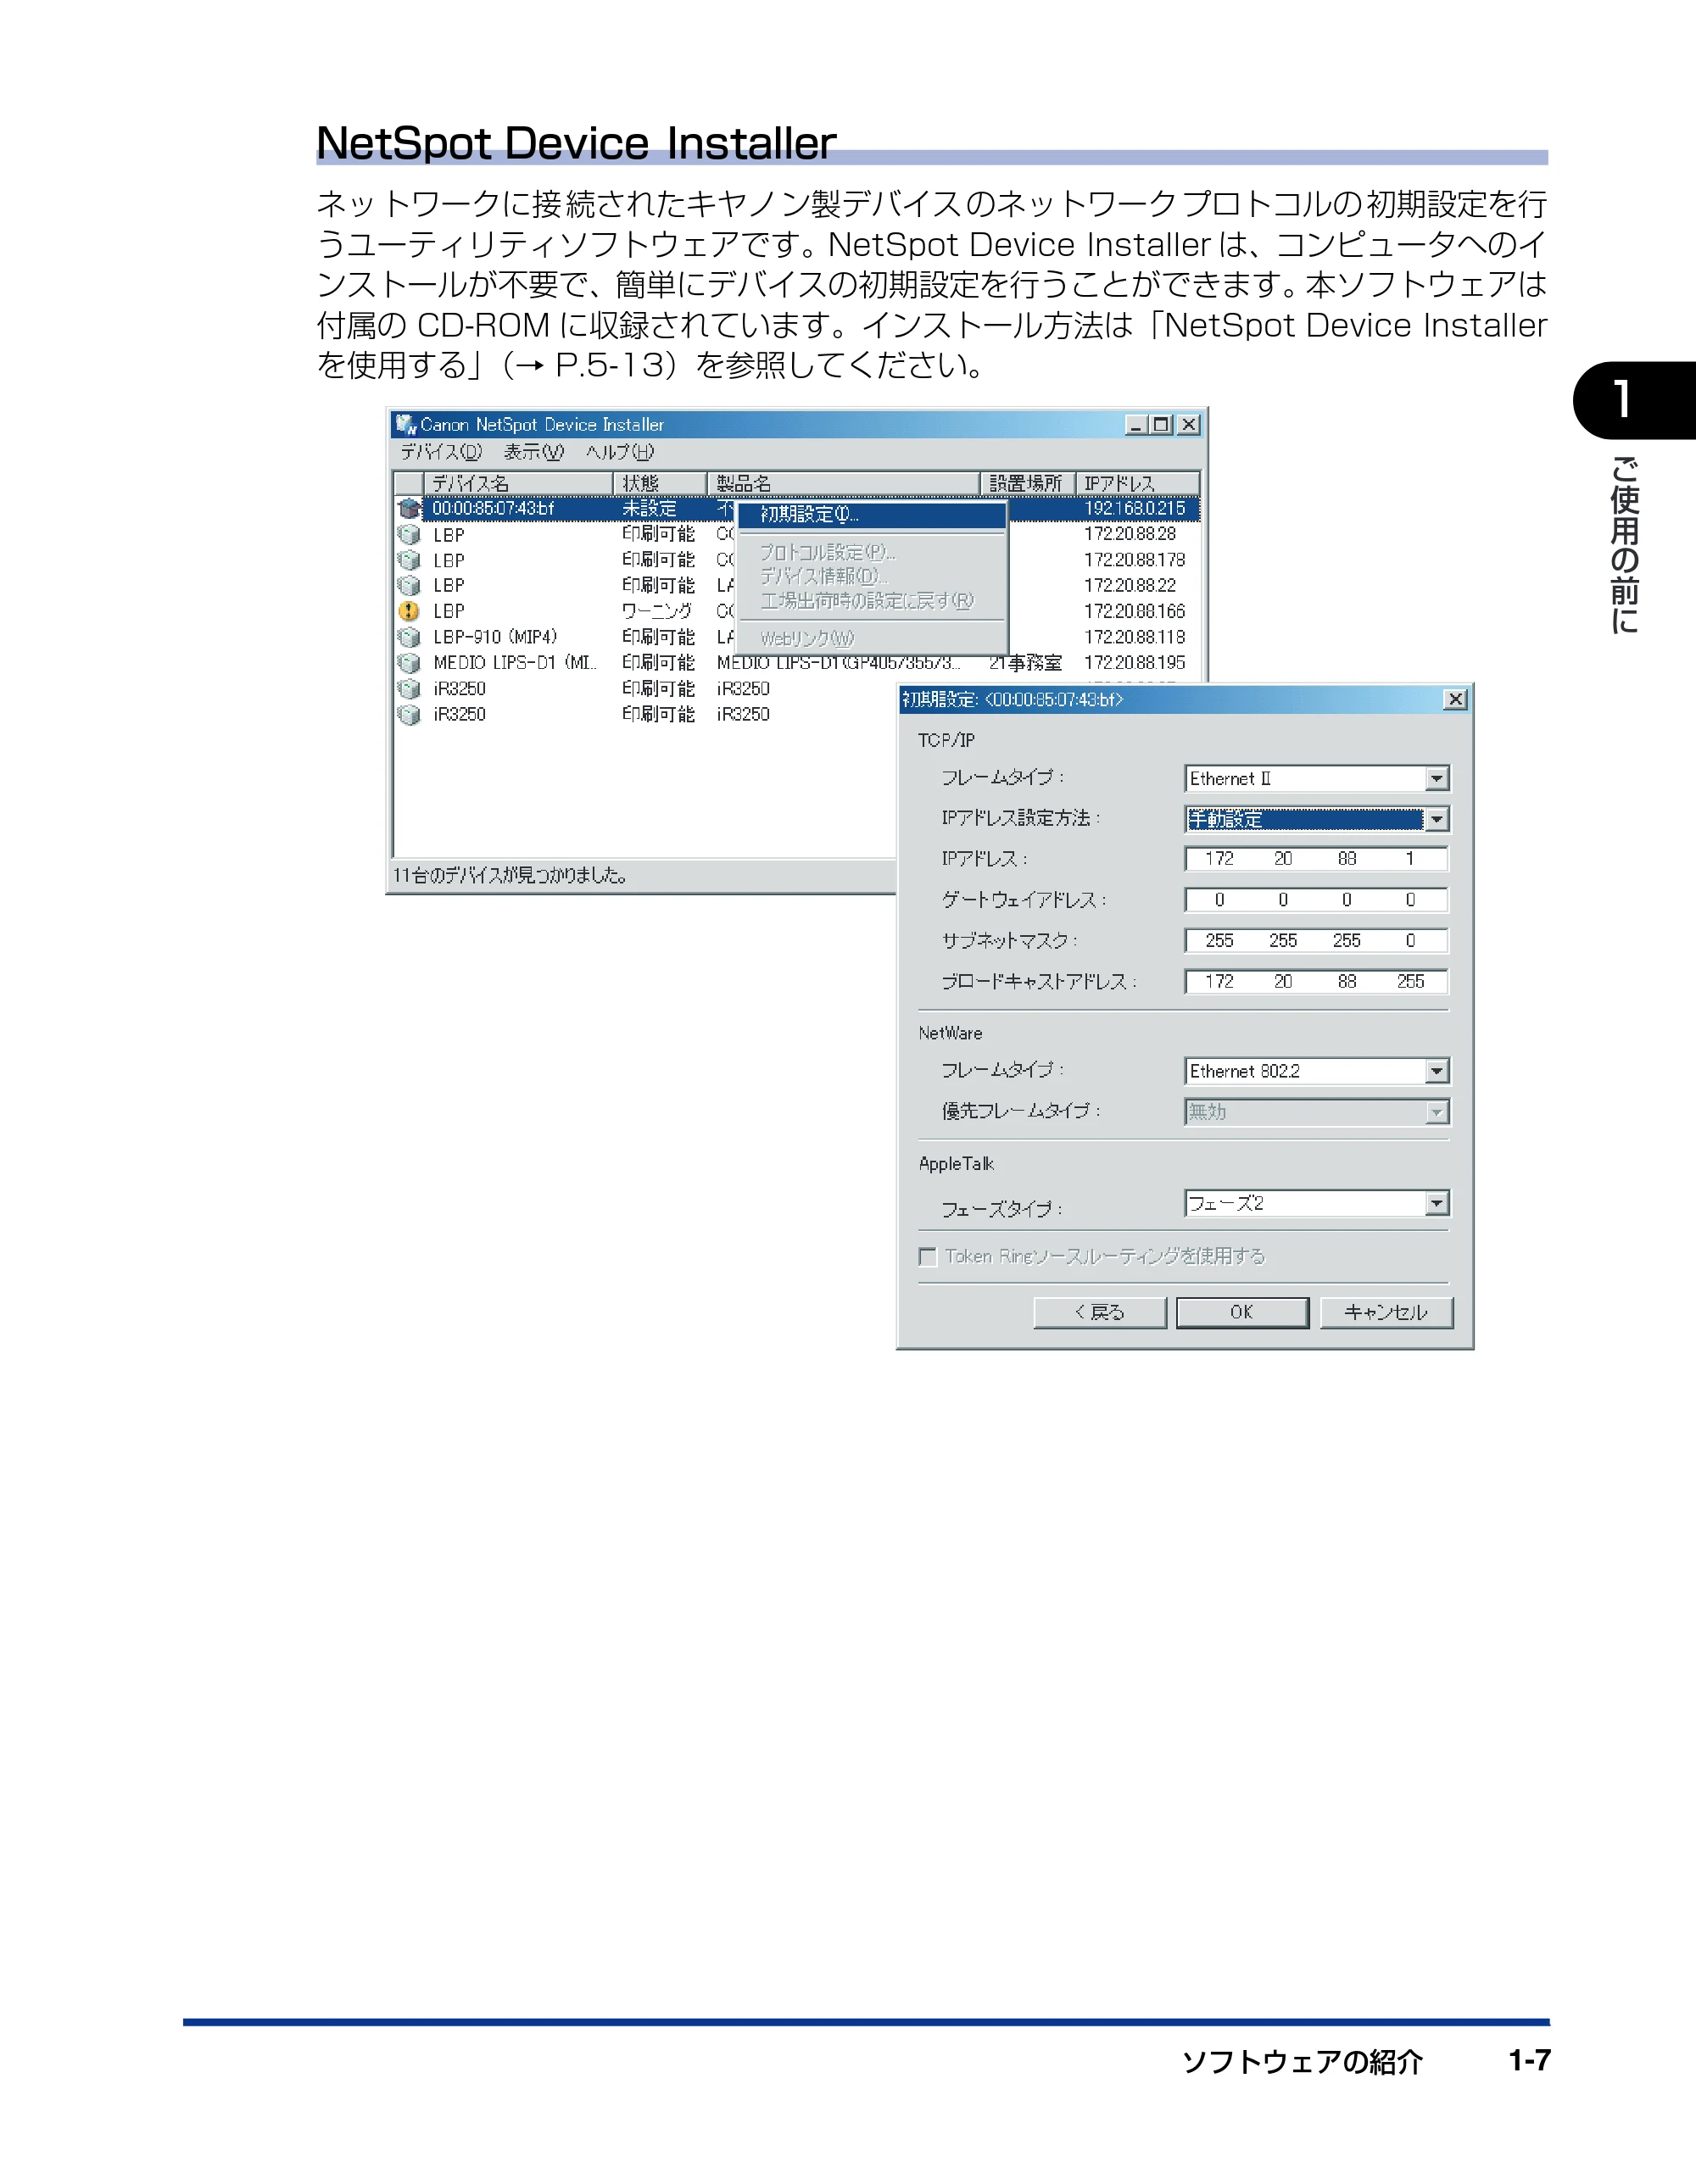Select IP address 172.20.88.195 cell

coord(1134,663)
